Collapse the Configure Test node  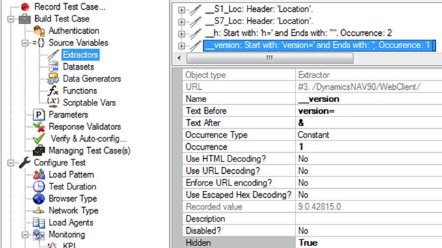11,163
